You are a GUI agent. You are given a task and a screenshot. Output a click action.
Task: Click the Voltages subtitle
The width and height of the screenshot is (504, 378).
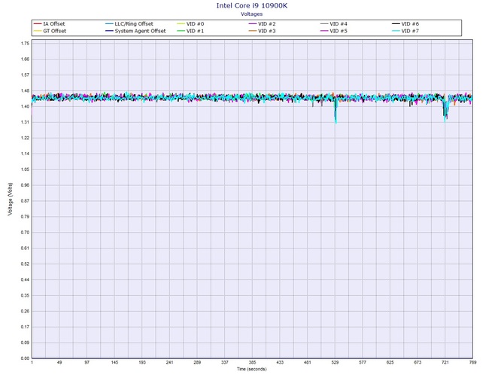pyautogui.click(x=252, y=14)
